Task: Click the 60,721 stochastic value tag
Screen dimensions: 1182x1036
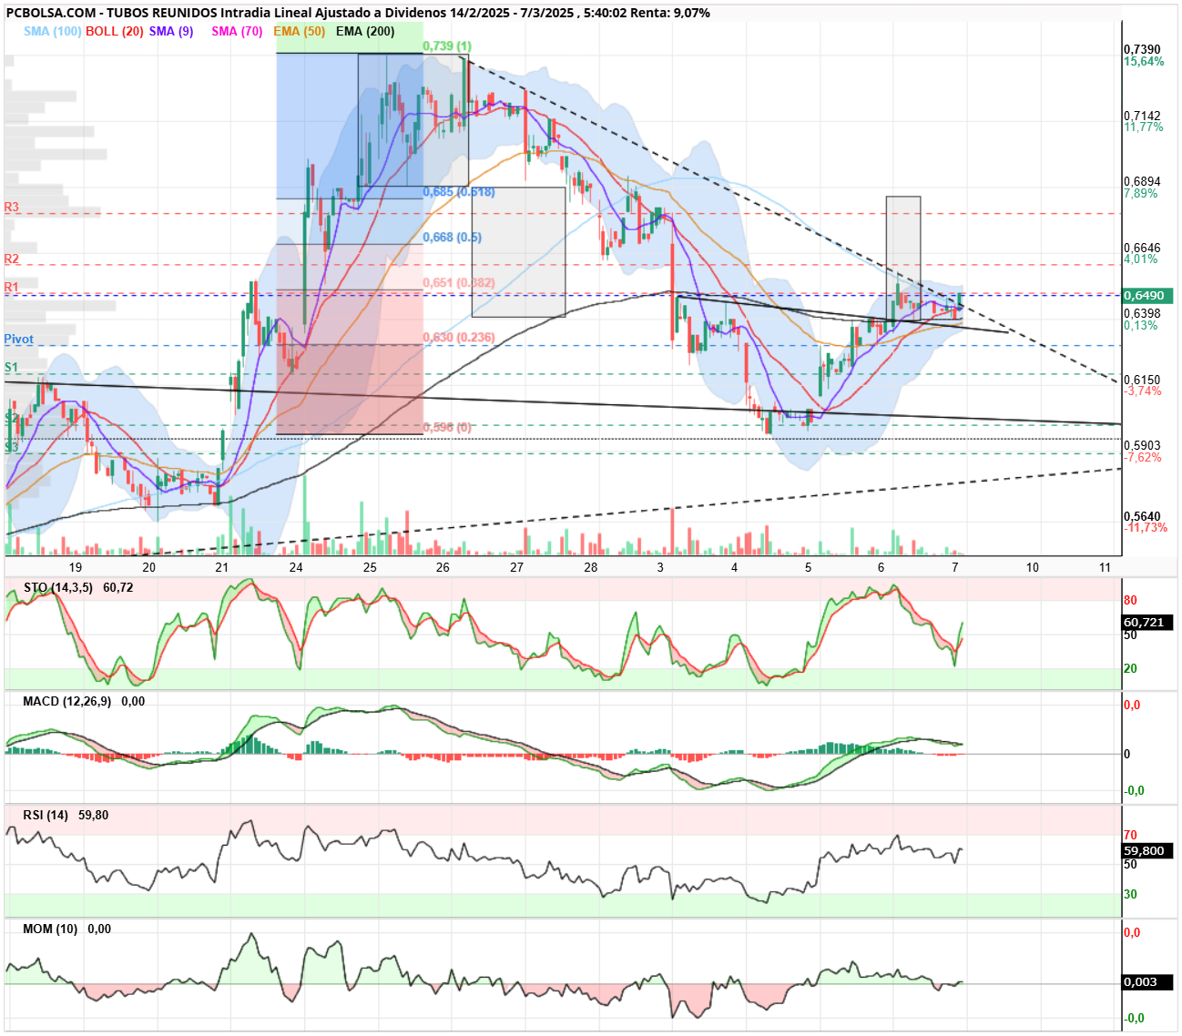Action: click(1147, 623)
